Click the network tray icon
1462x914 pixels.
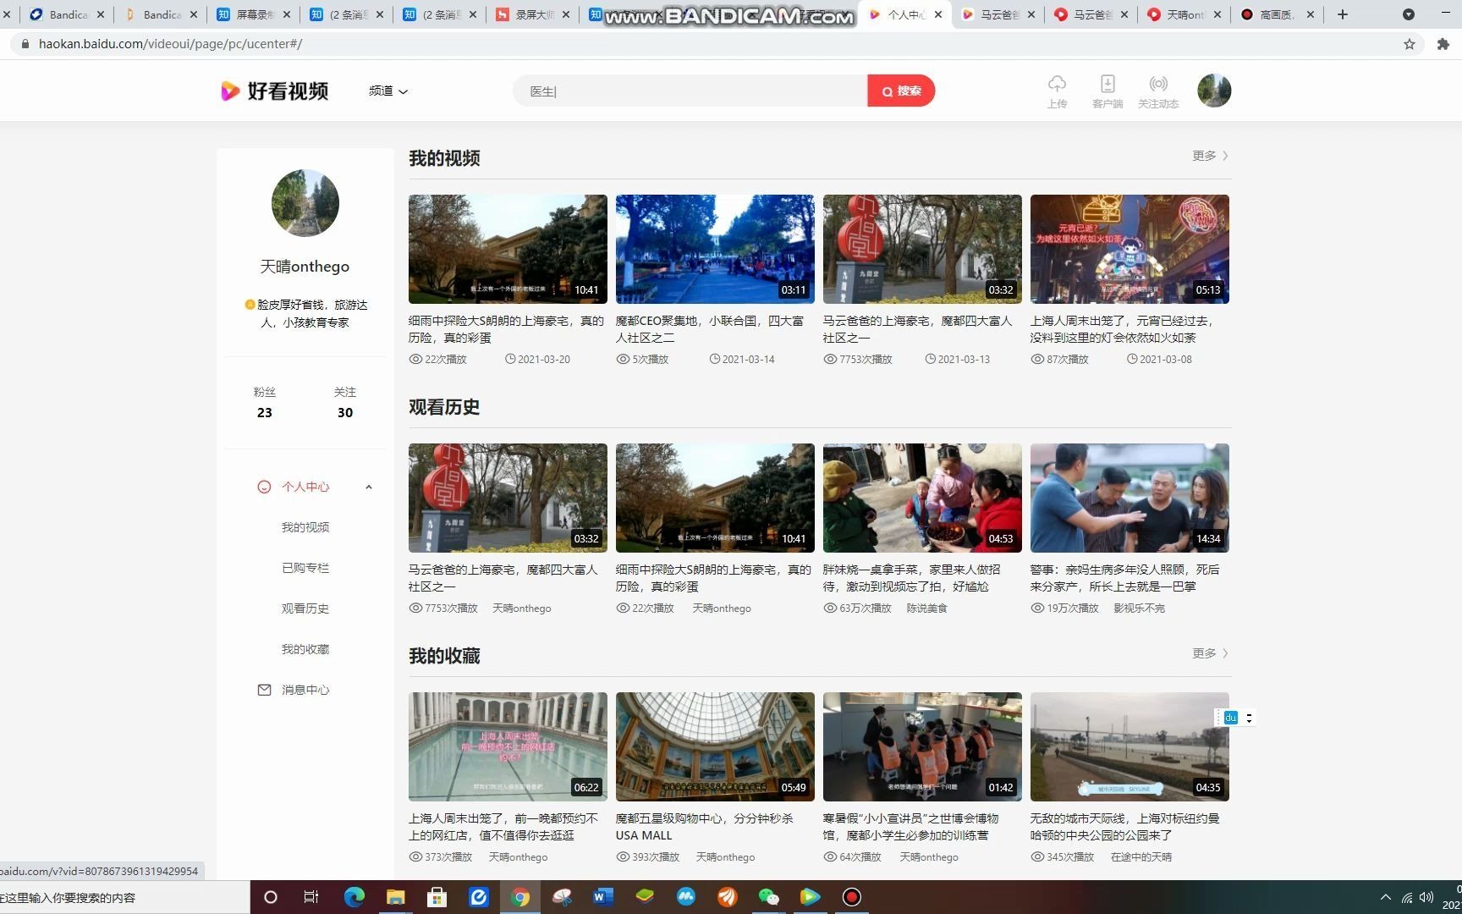[1407, 897]
